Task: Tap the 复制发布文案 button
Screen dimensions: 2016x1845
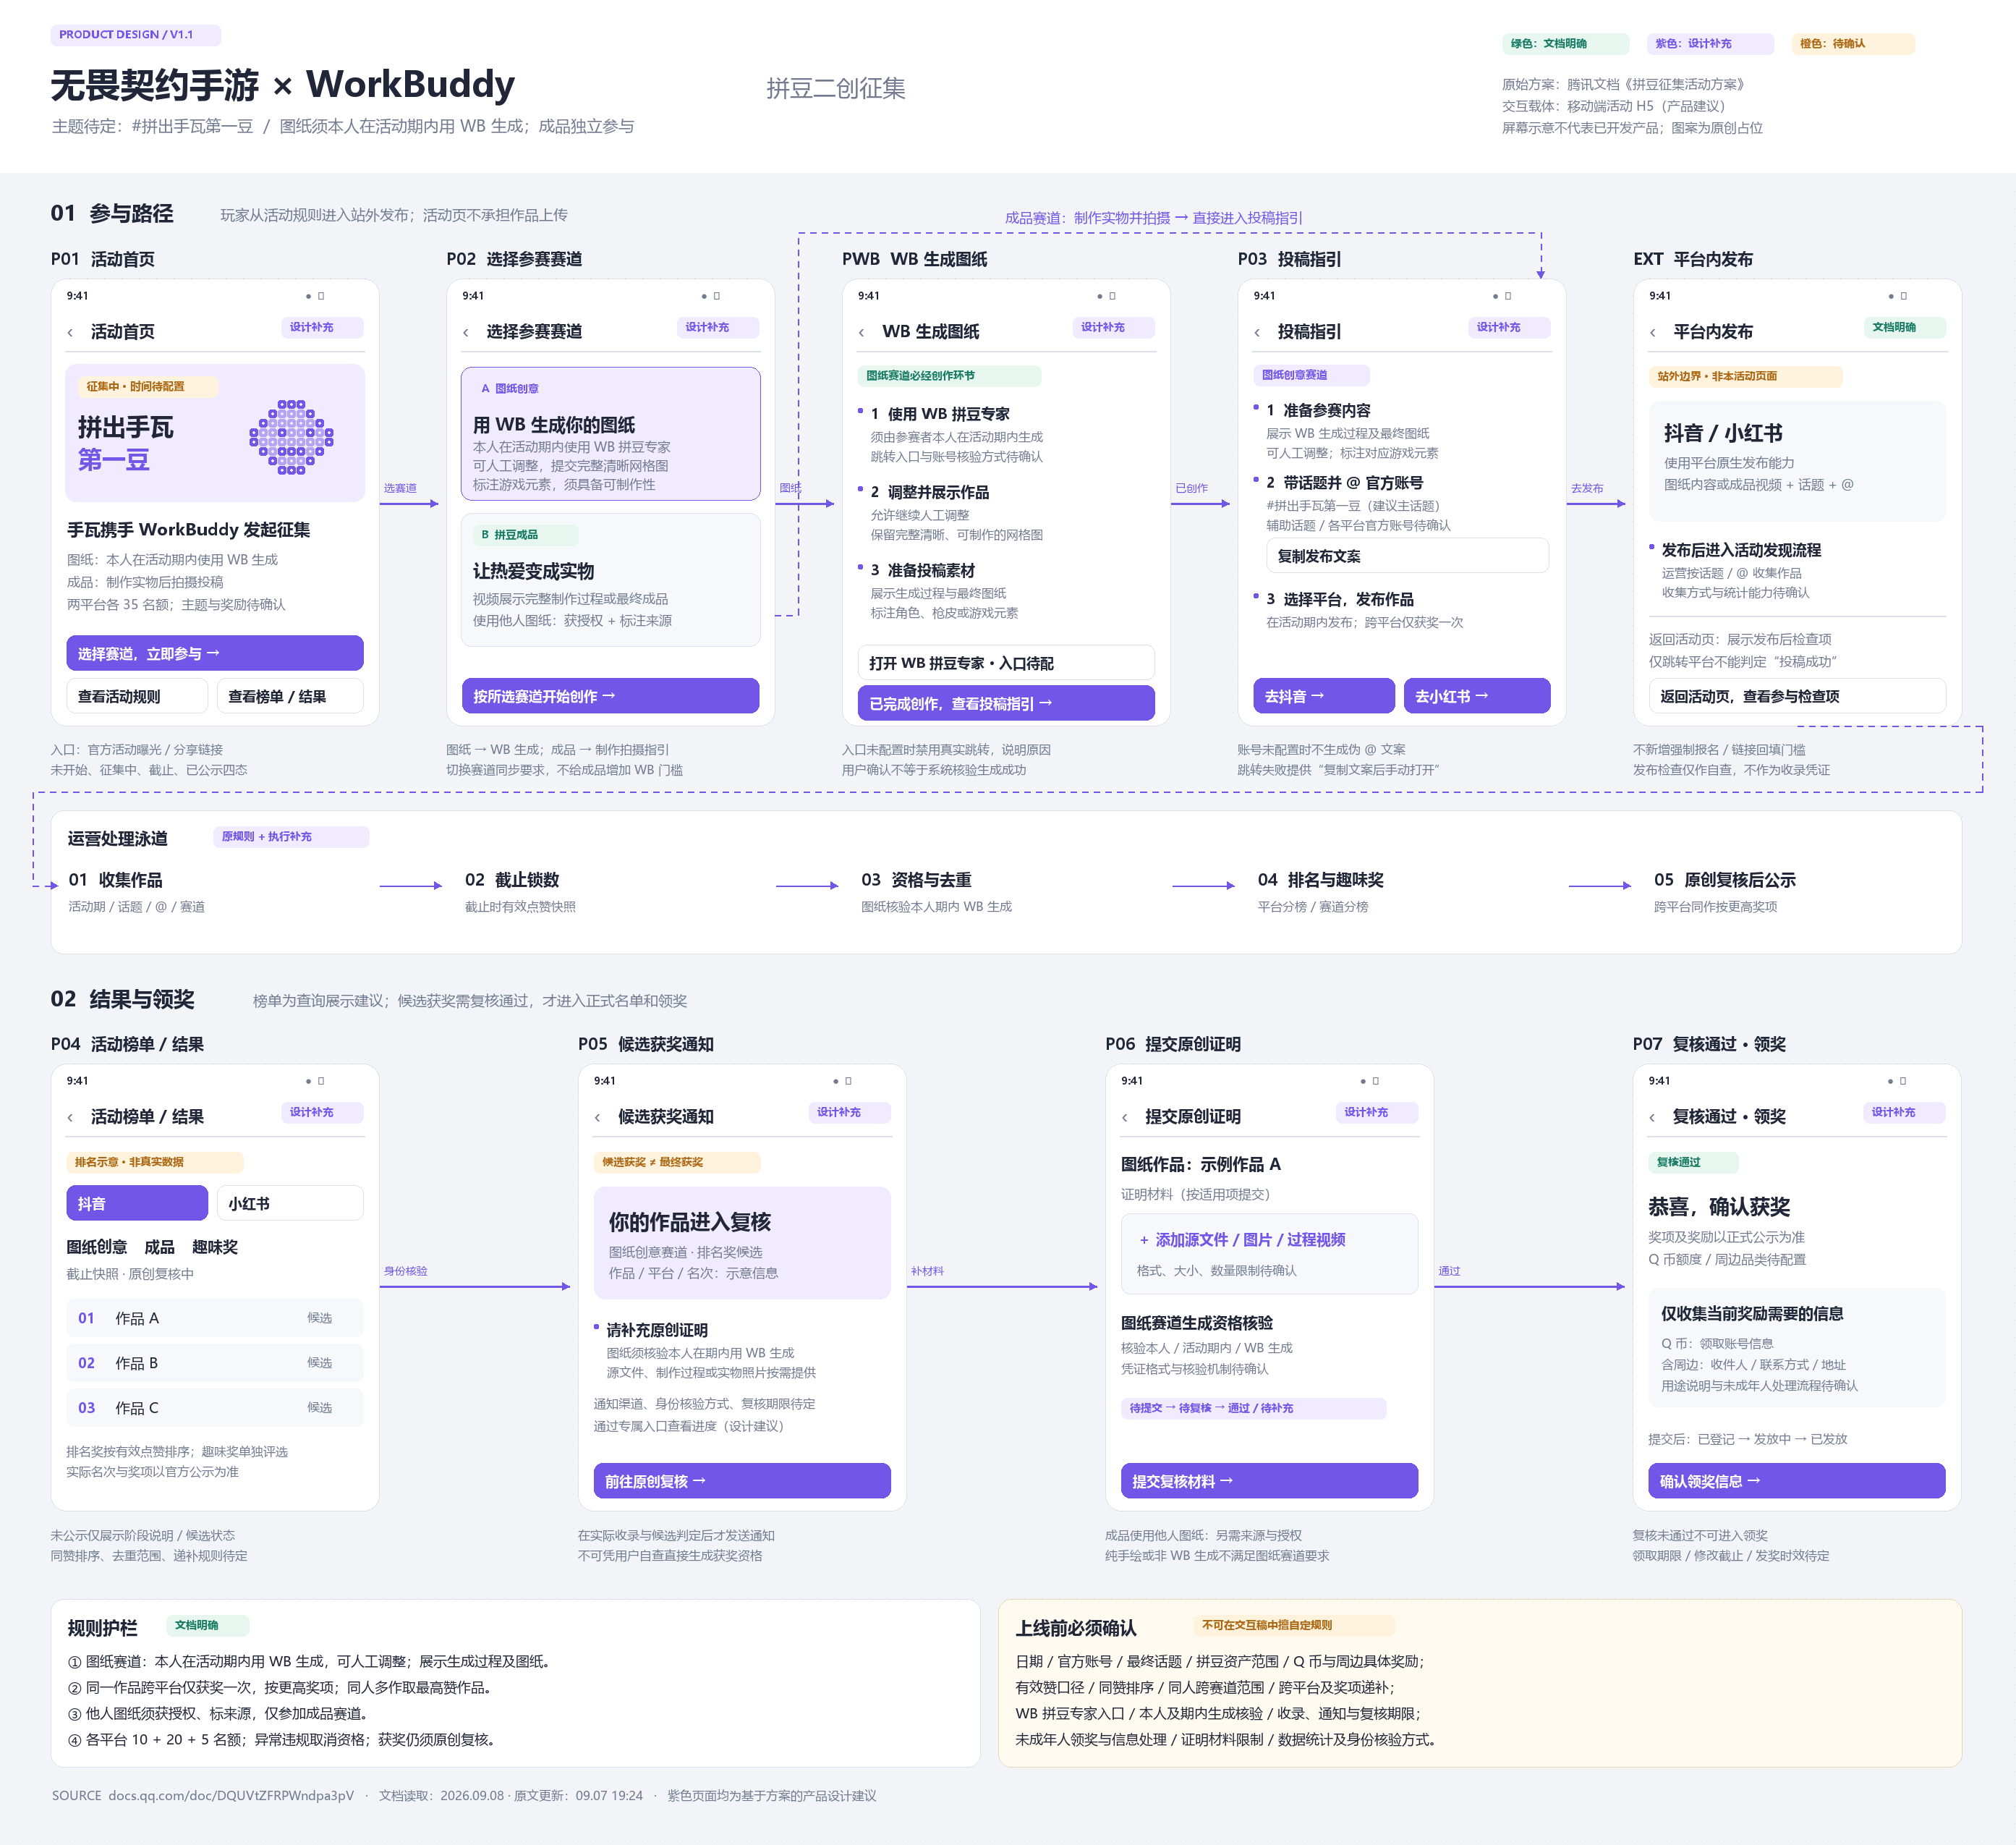Action: [1407, 556]
